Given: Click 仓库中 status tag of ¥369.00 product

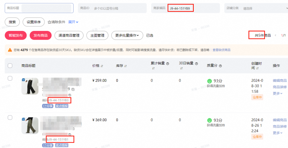Looking at the screenshot, I should click(x=257, y=137).
